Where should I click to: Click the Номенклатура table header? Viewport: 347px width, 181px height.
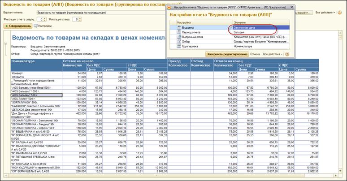[x=36, y=65]
